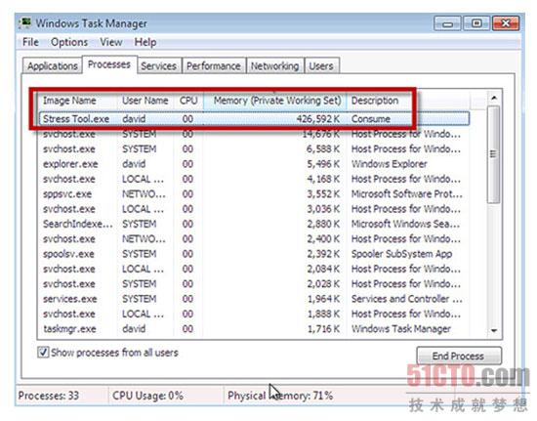Open the View menu

pos(111,42)
